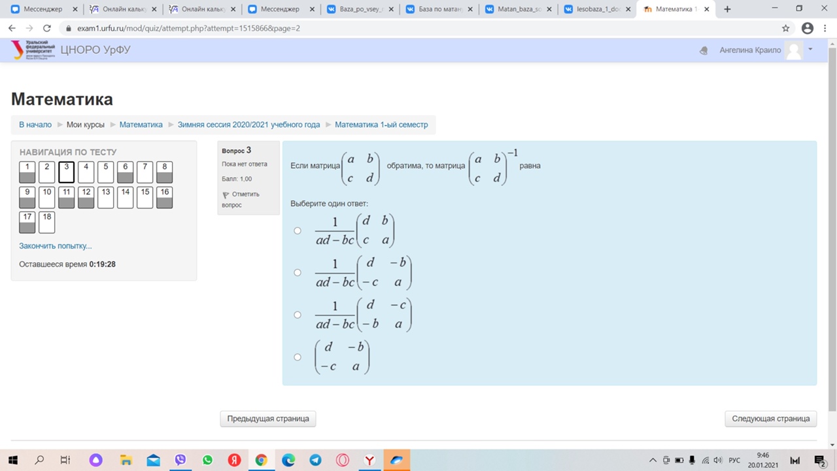Open Viber from taskbar
Image resolution: width=837 pixels, height=471 pixels.
pos(180,460)
